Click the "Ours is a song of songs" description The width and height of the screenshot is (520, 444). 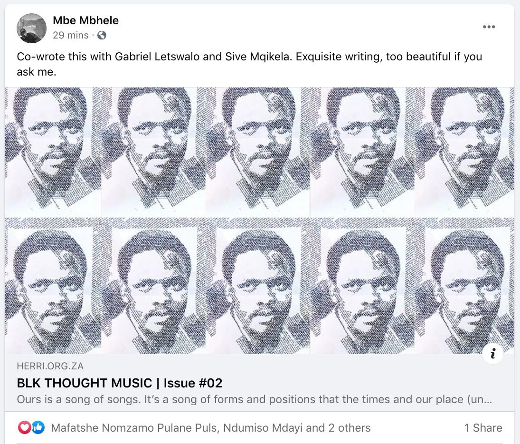click(x=254, y=399)
